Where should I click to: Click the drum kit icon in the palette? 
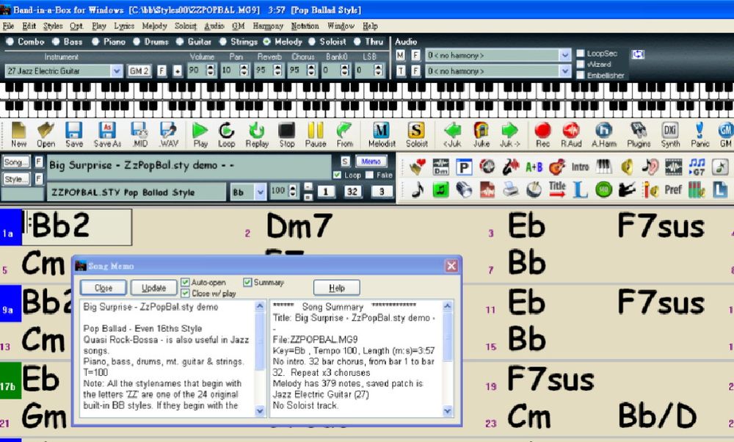tap(534, 189)
